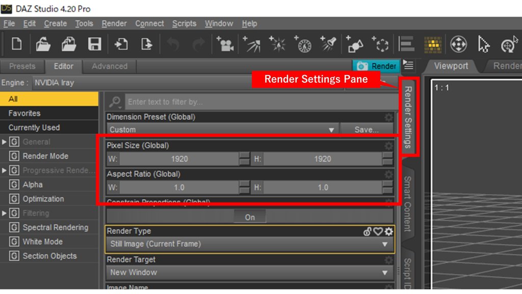This screenshot has height=294, width=522.
Task: Switch to the Presets tab
Action: tap(22, 66)
